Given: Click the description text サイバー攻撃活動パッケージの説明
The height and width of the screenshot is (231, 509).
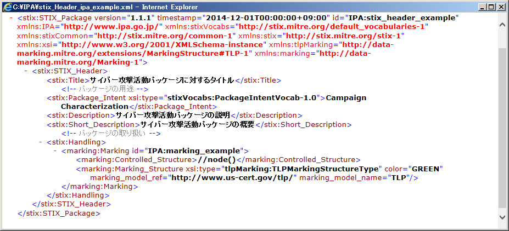Looking at the screenshot, I should [173, 116].
